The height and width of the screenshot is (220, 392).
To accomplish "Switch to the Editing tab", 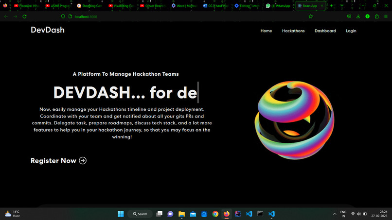I will 247,5.
